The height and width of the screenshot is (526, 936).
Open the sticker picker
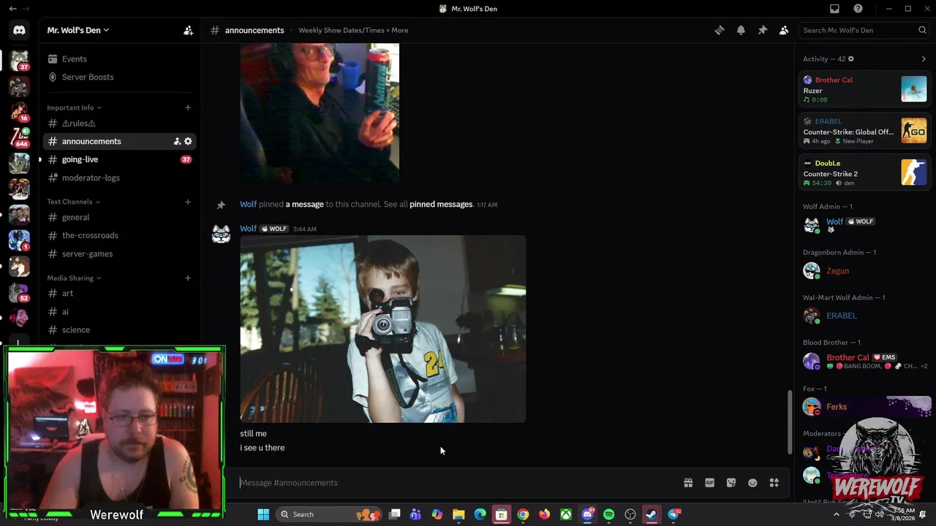[x=731, y=482]
